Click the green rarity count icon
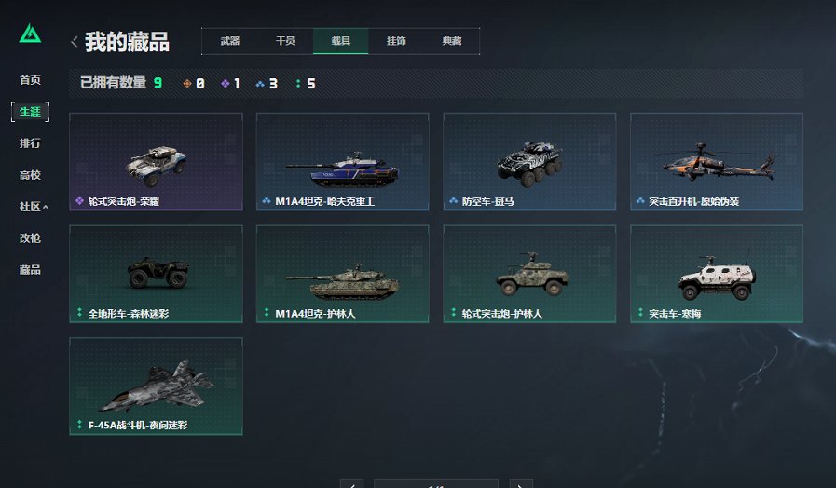Screen dimensions: 836x488 pyautogui.click(x=298, y=83)
